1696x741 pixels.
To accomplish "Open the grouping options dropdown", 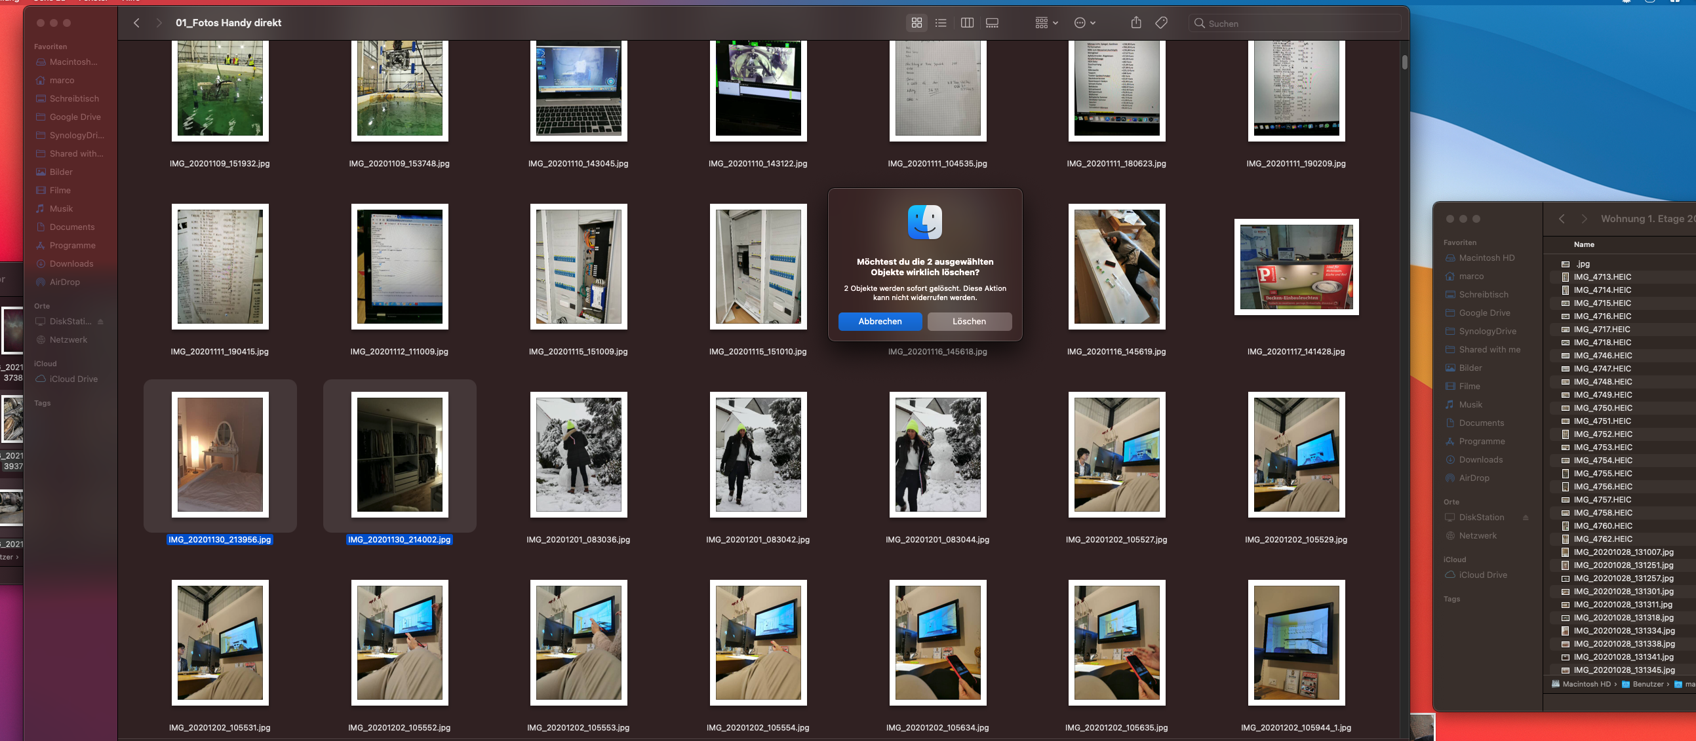I will click(x=1046, y=22).
